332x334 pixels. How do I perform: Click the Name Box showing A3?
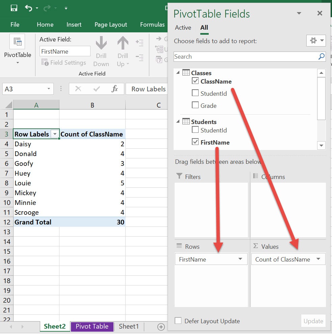point(24,89)
